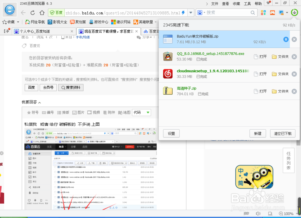Screen dimensions: 301x218
Task: Click the 收藏 star favorites button
Action: pyautogui.click(x=8, y=22)
